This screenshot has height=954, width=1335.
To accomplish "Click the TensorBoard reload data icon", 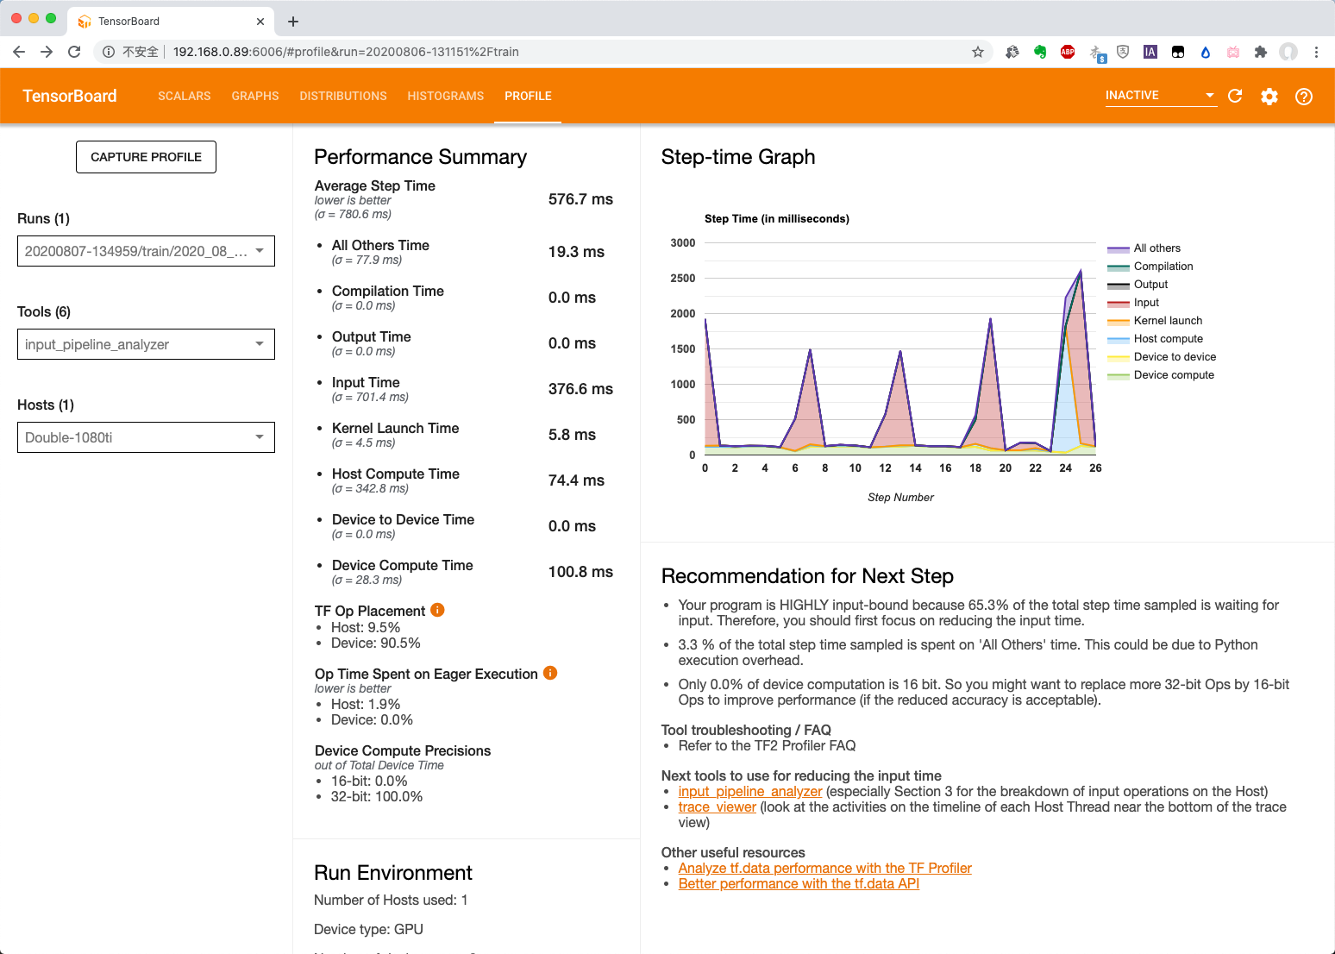I will pos(1235,96).
